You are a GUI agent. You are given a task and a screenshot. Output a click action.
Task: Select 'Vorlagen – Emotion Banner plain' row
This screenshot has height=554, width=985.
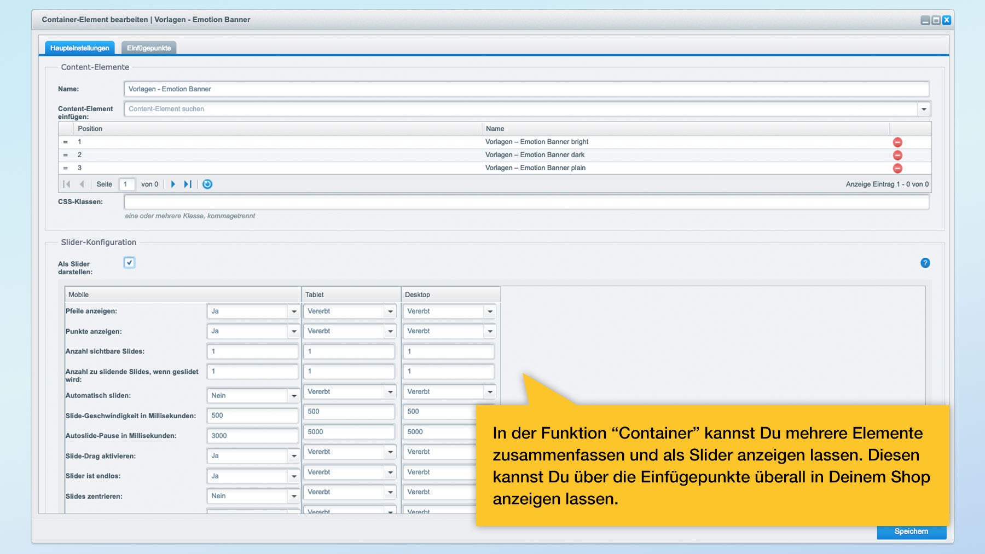(495, 168)
